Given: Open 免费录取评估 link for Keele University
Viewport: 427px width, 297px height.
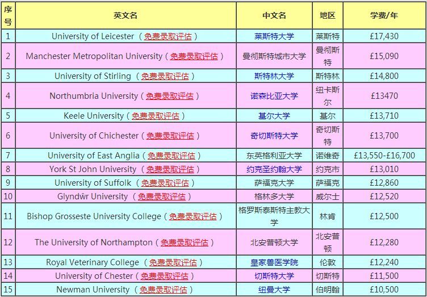Looking at the screenshot, I should (156, 116).
